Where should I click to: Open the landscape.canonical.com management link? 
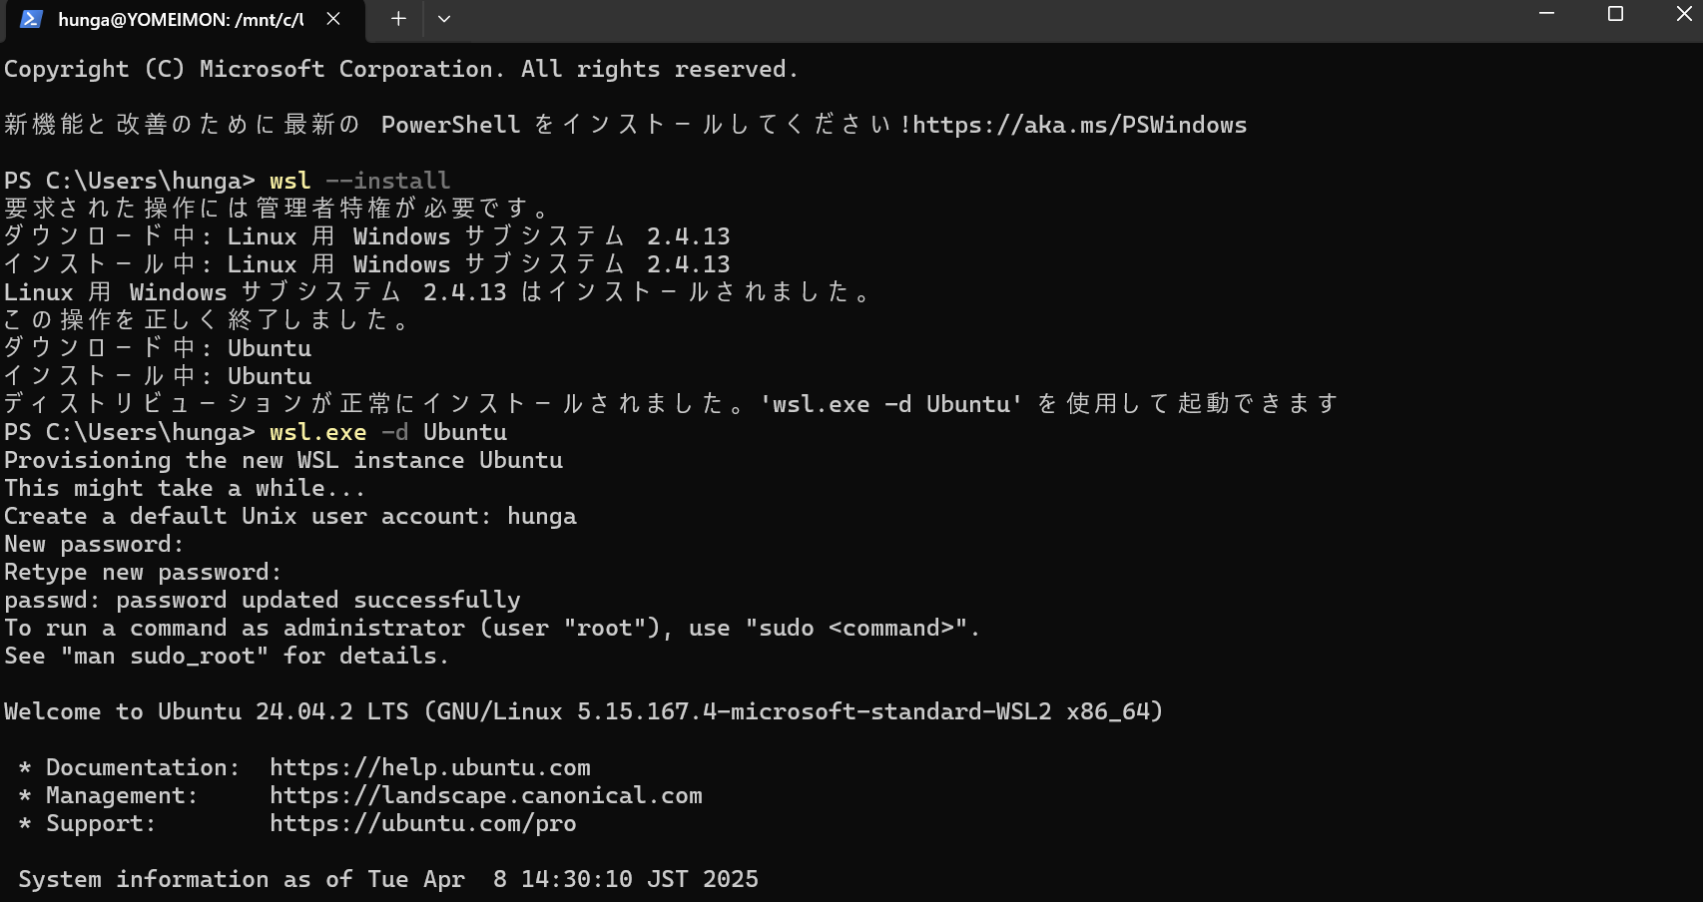[x=486, y=795]
